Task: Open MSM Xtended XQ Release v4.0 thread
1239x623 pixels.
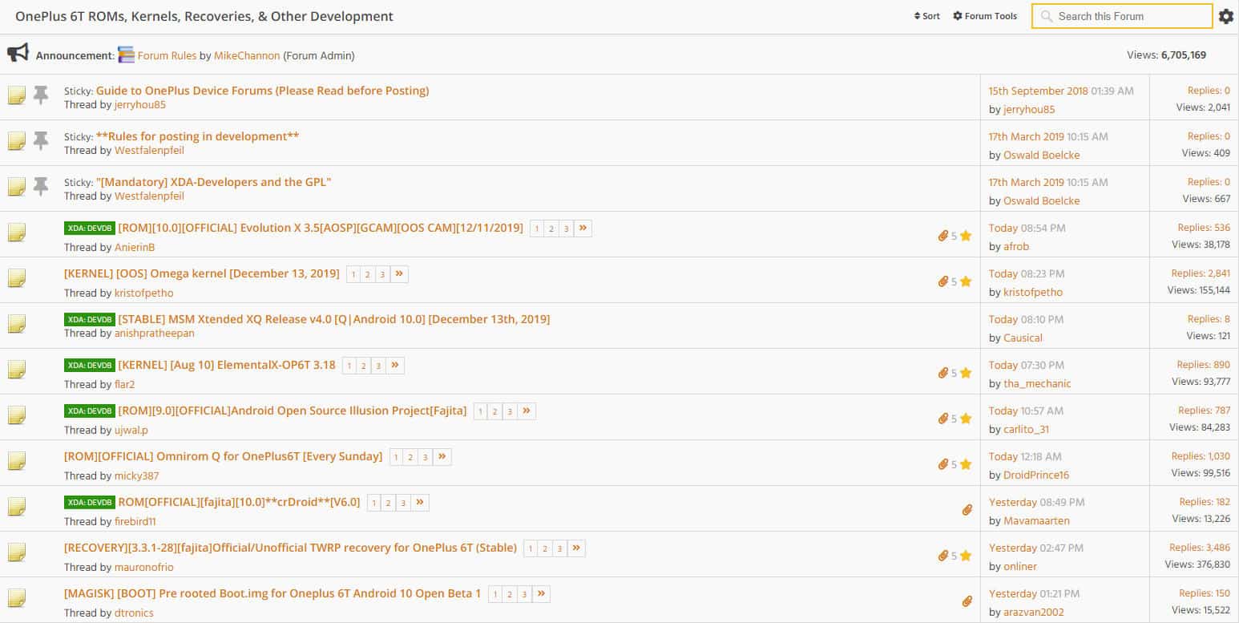Action: pyautogui.click(x=333, y=319)
